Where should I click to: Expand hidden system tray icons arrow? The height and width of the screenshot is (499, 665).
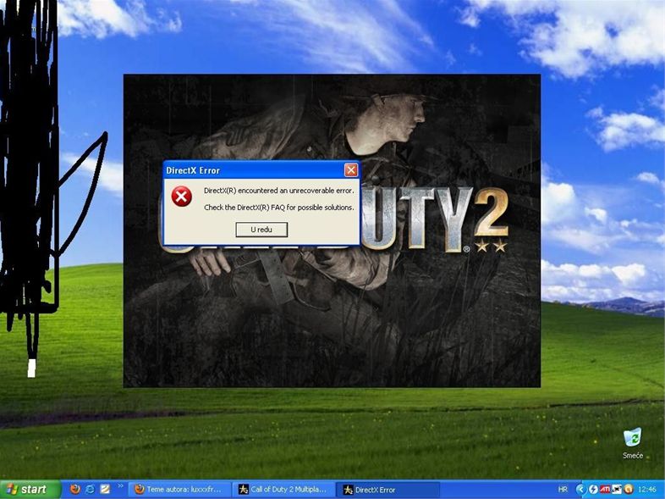pyautogui.click(x=580, y=490)
